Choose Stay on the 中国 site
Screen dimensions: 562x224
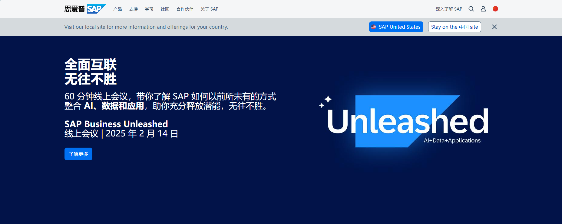pyautogui.click(x=455, y=27)
